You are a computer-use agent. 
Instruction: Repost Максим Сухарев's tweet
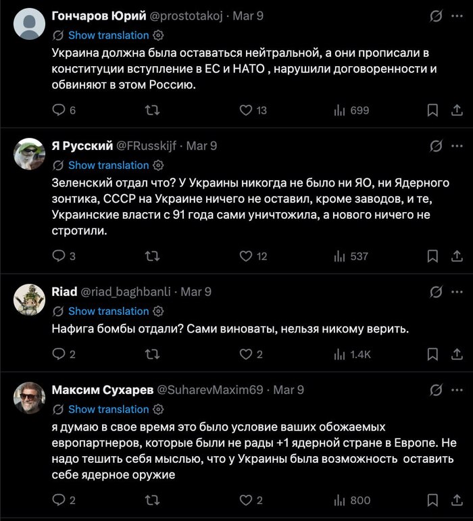tap(153, 501)
